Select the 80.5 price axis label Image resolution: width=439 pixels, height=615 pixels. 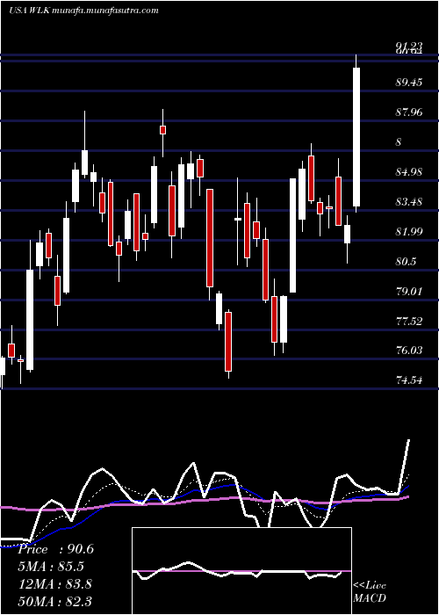click(406, 262)
